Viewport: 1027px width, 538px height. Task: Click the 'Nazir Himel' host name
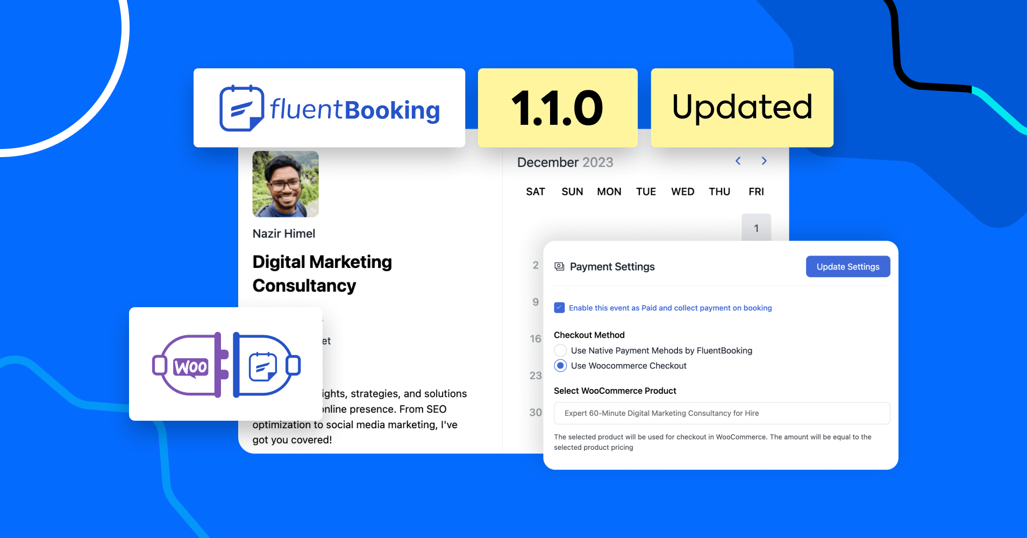click(x=284, y=233)
